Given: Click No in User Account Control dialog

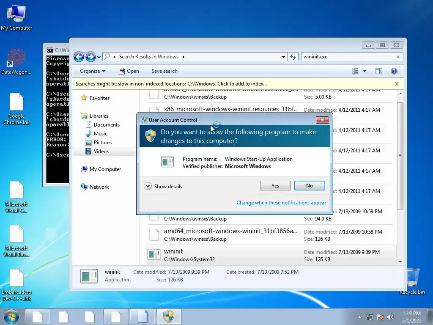Looking at the screenshot, I should [309, 186].
